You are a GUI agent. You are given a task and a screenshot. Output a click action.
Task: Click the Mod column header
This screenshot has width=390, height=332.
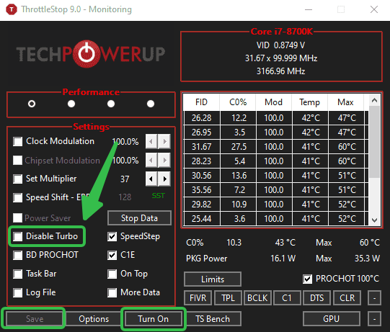click(x=274, y=102)
